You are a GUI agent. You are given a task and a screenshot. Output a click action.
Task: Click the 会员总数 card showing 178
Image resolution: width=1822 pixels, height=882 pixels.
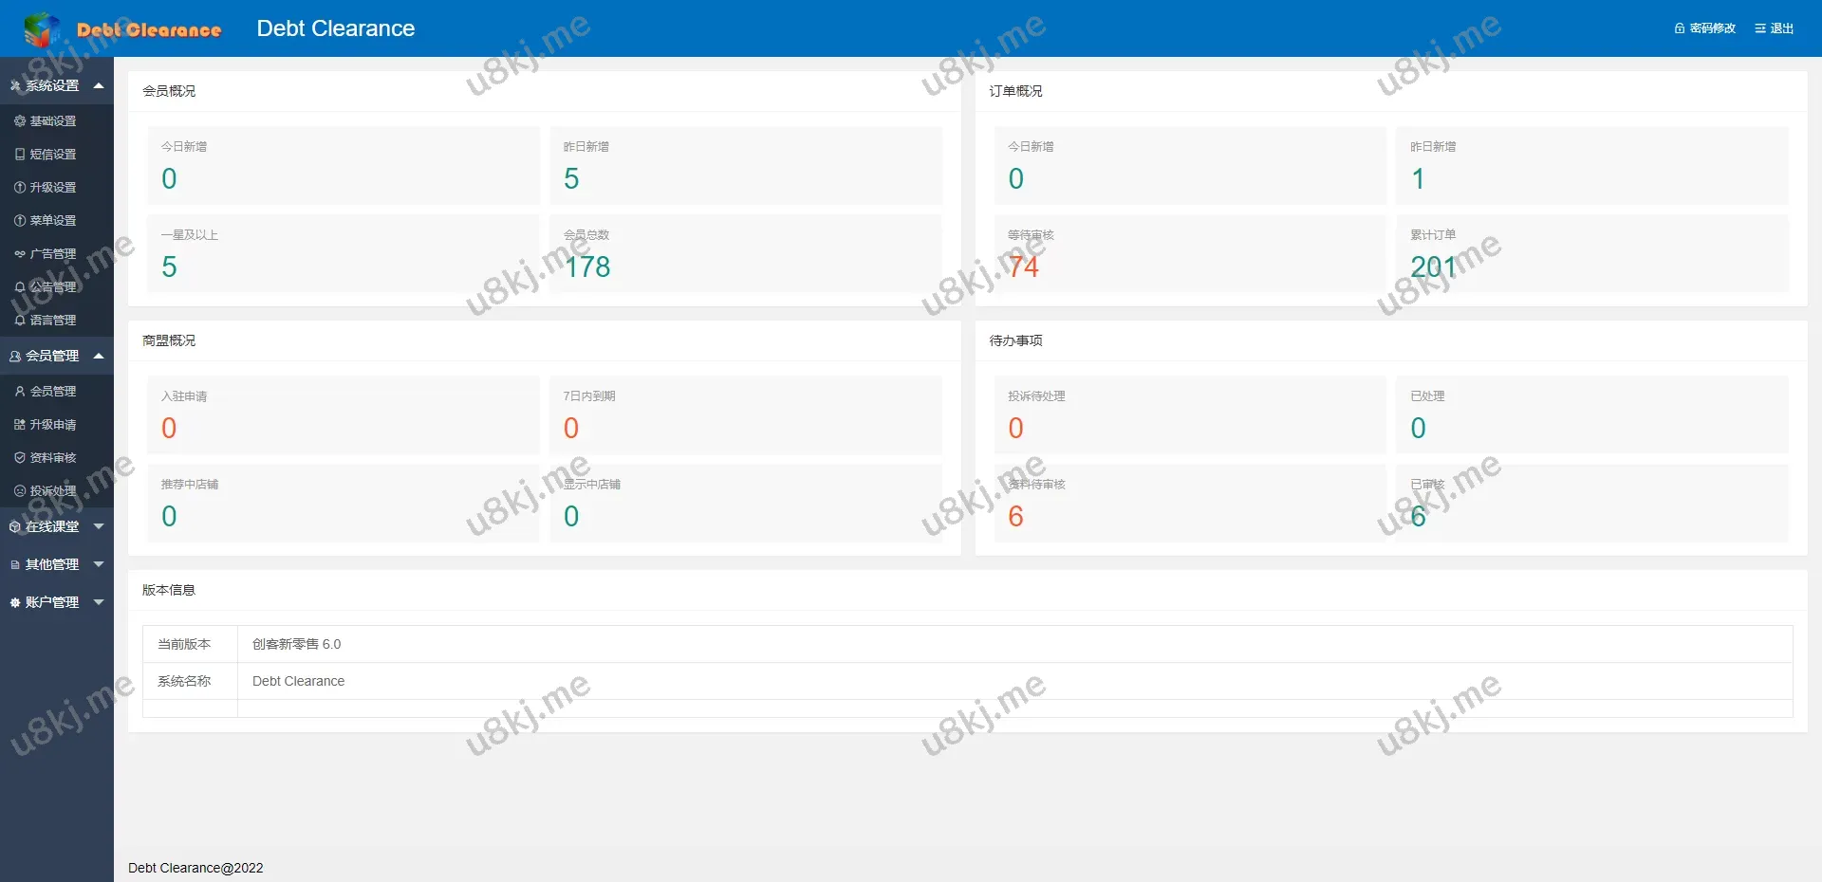pos(745,254)
